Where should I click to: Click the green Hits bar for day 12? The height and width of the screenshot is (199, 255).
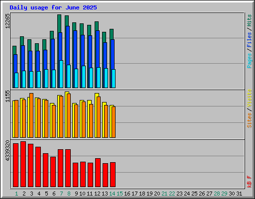(x=97, y=26)
